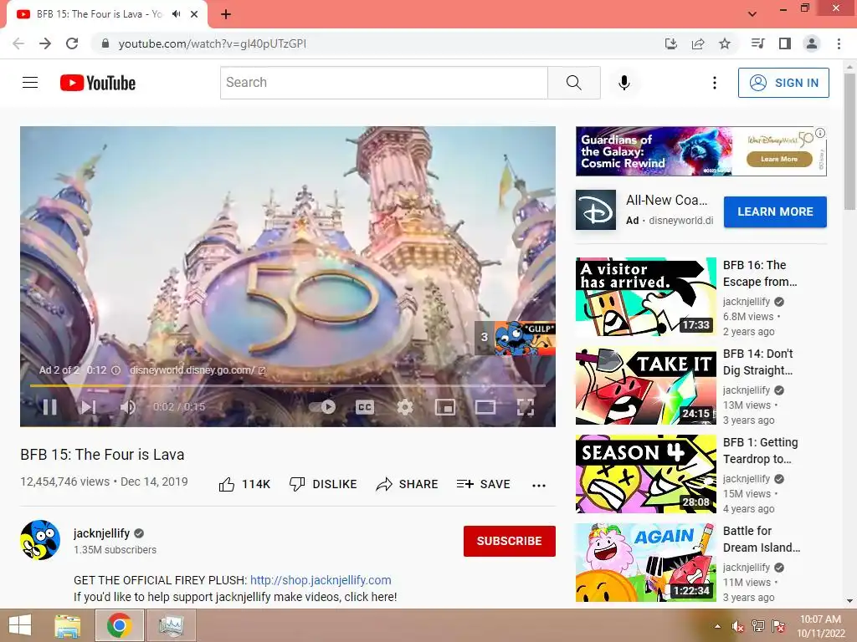Viewport: 857px width, 642px height.
Task: Select the BFB 15: The Four is Lava tab
Action: [x=106, y=14]
